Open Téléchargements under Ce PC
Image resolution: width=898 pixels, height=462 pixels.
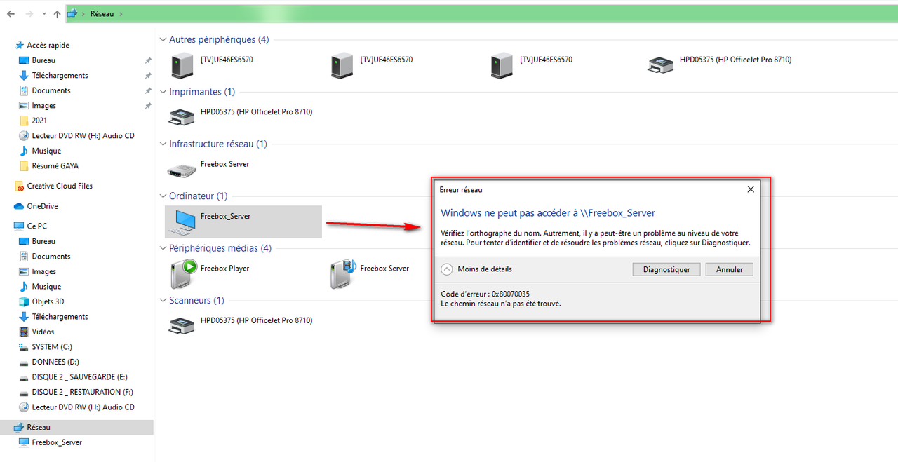click(x=60, y=317)
